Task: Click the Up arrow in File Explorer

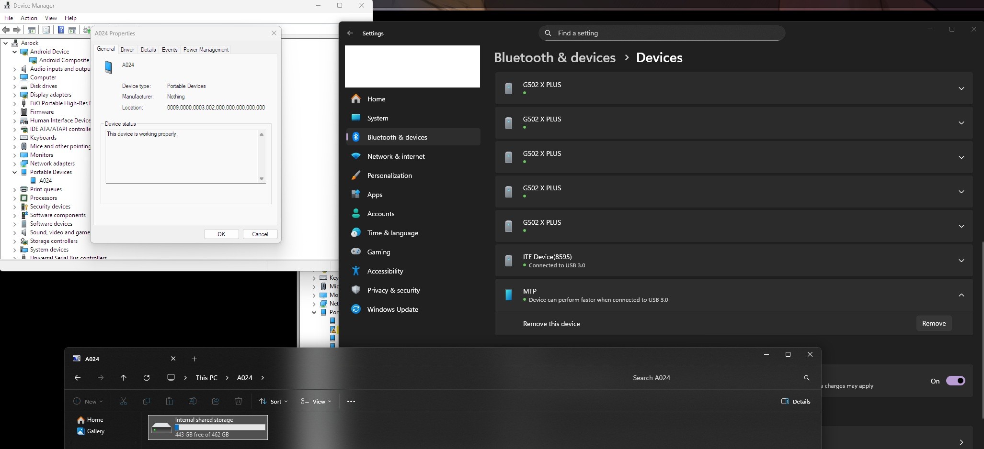Action: pyautogui.click(x=124, y=378)
